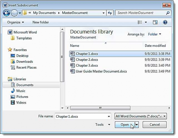Image resolution: width=178 pixels, height=138 pixels.
Task: Expand the File name dropdown arrow
Action: tap(109, 116)
